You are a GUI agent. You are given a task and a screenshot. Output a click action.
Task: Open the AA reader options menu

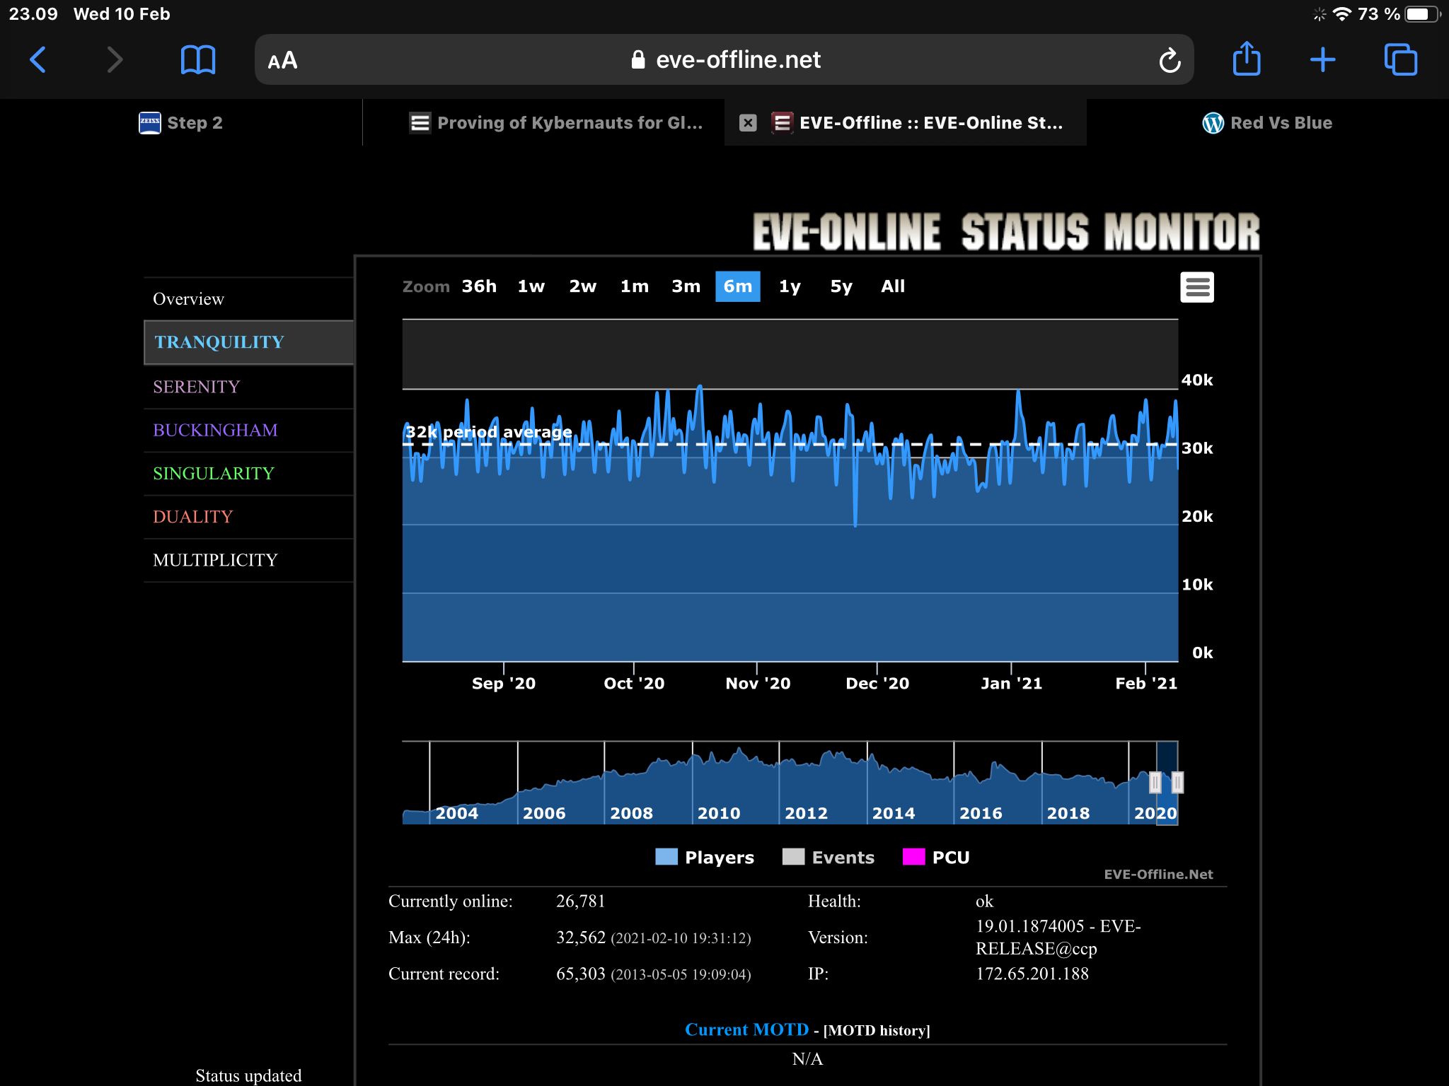282,60
